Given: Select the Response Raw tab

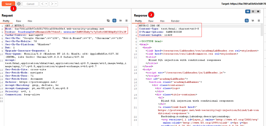Looking at the screenshot, I should (151, 21).
